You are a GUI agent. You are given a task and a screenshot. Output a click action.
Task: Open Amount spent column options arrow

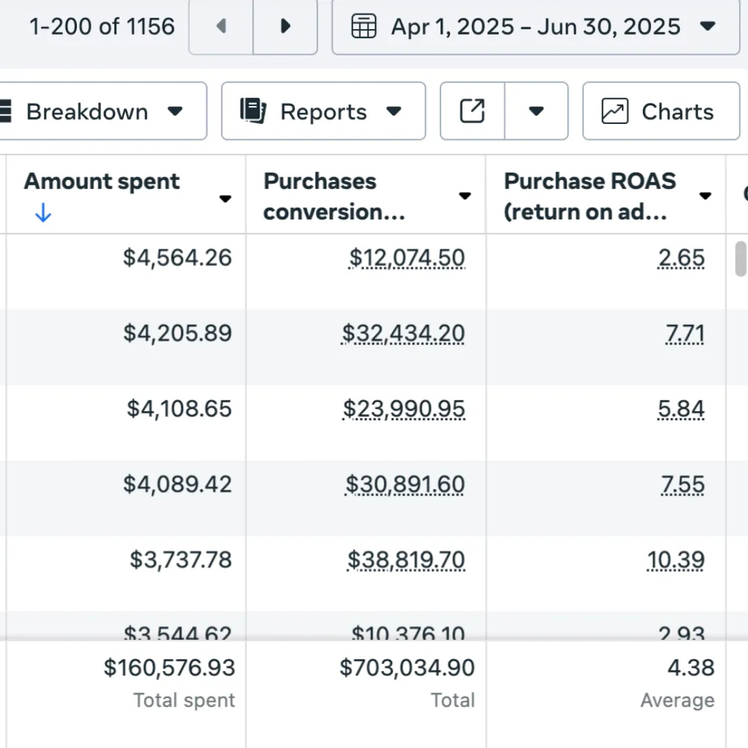pyautogui.click(x=225, y=199)
